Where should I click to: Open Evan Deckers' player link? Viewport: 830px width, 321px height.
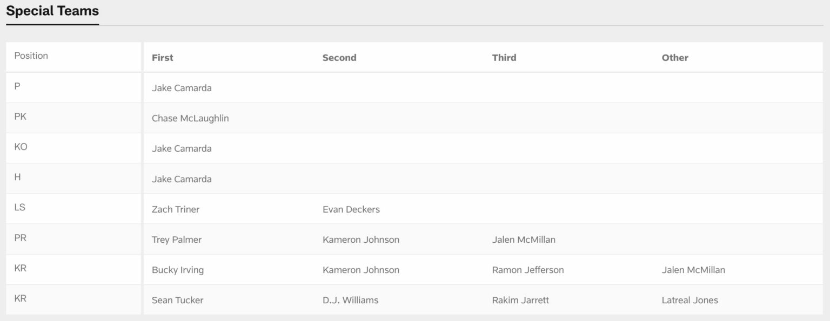[x=351, y=209]
